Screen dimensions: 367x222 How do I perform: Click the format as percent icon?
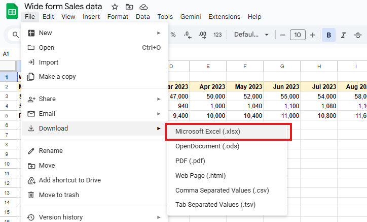[173, 35]
